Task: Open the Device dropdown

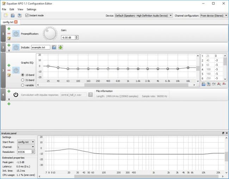Action: (144, 16)
